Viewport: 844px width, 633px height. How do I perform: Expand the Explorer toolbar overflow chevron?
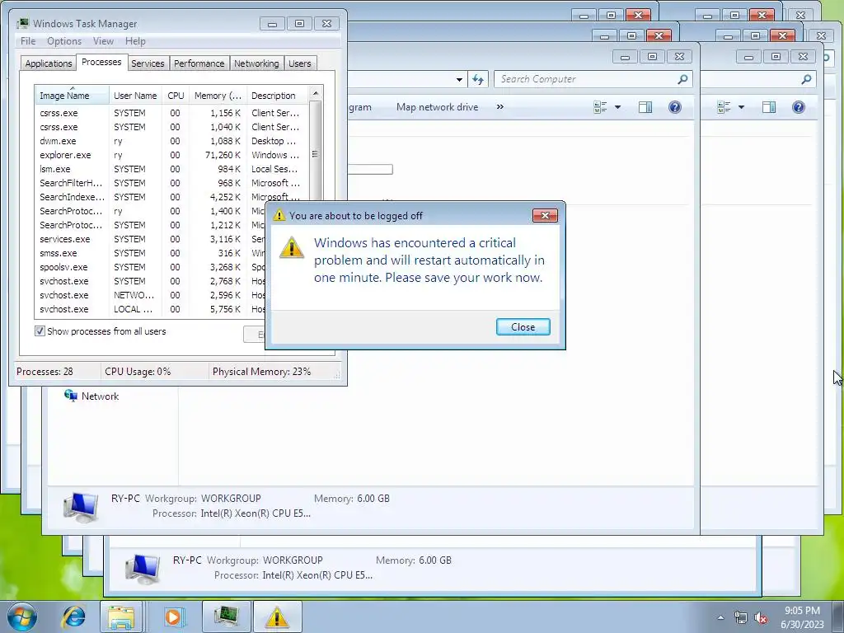pyautogui.click(x=500, y=107)
